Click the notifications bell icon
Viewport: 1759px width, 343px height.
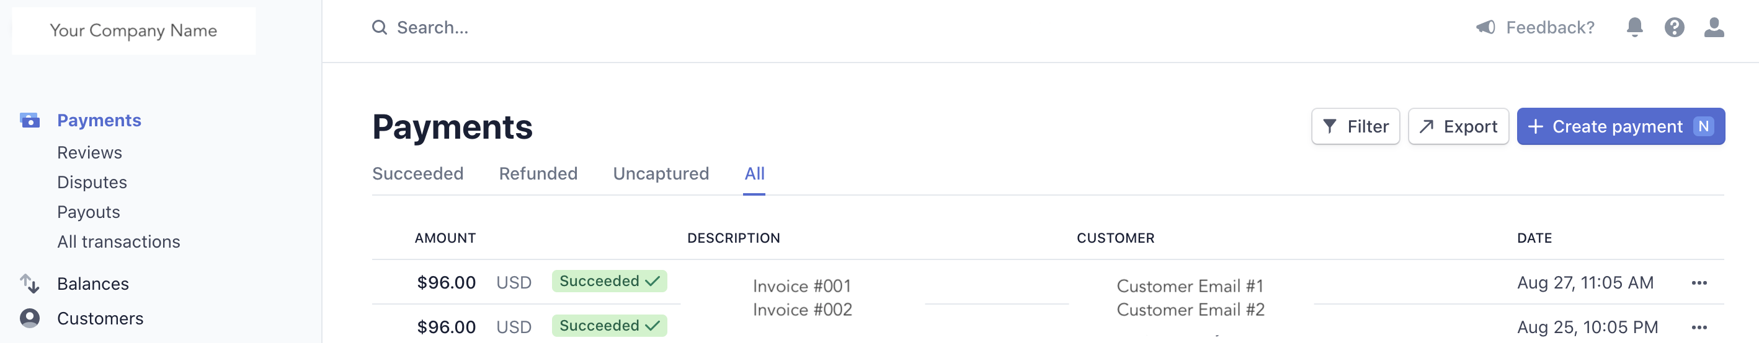(x=1634, y=27)
